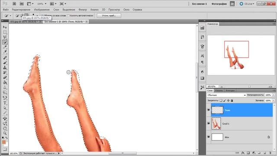
Task: Select the Brush tool
Action: point(5,62)
